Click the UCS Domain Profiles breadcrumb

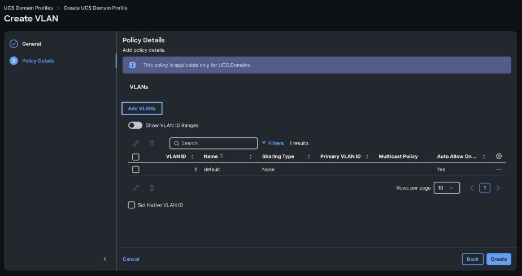click(28, 8)
